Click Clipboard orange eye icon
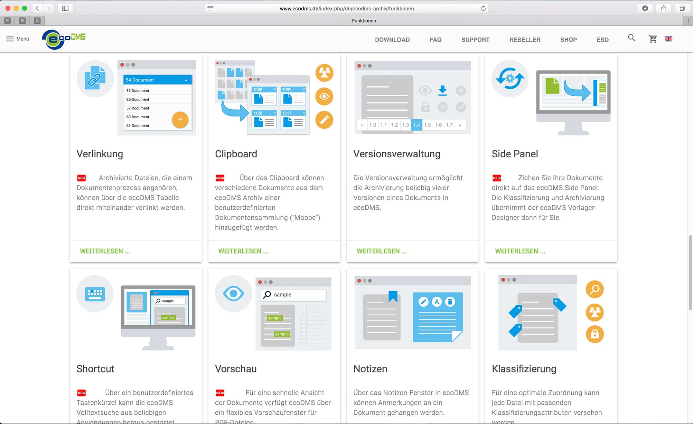The height and width of the screenshot is (424, 693). pyautogui.click(x=324, y=96)
